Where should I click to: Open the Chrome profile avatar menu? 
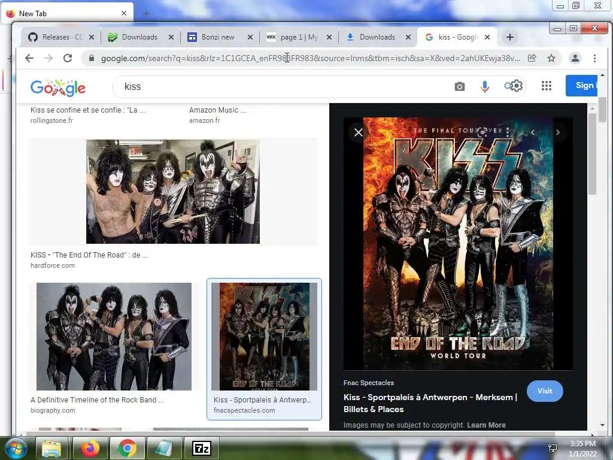(x=575, y=58)
